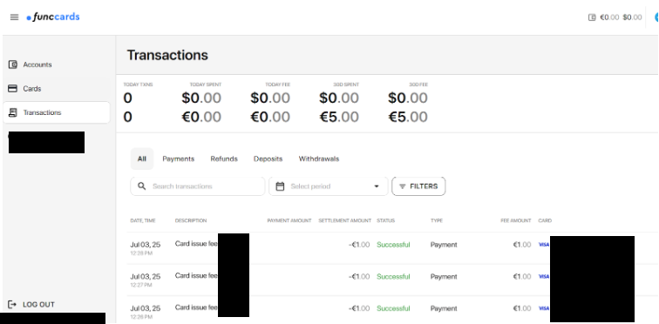Switch to the Deposits tab
This screenshot has width=659, height=324.
pos(268,159)
